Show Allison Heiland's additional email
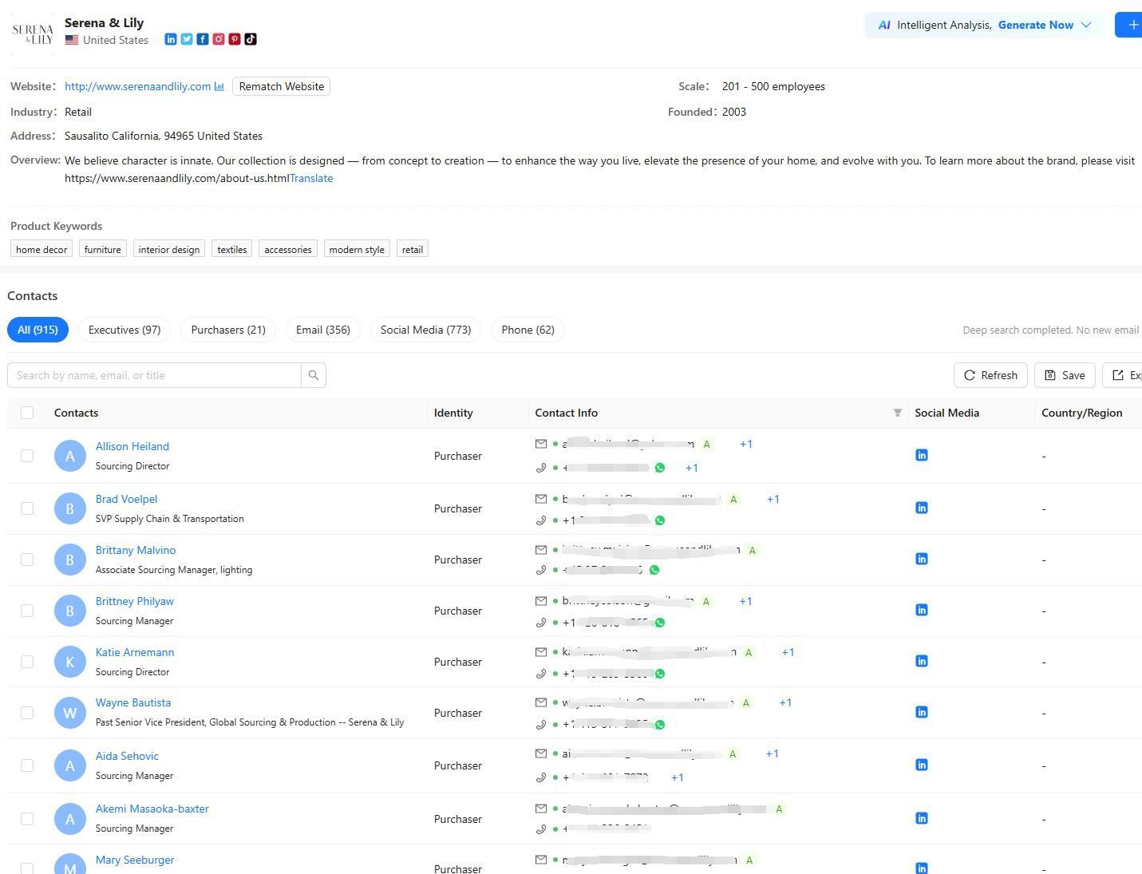The height and width of the screenshot is (874, 1142). (746, 444)
